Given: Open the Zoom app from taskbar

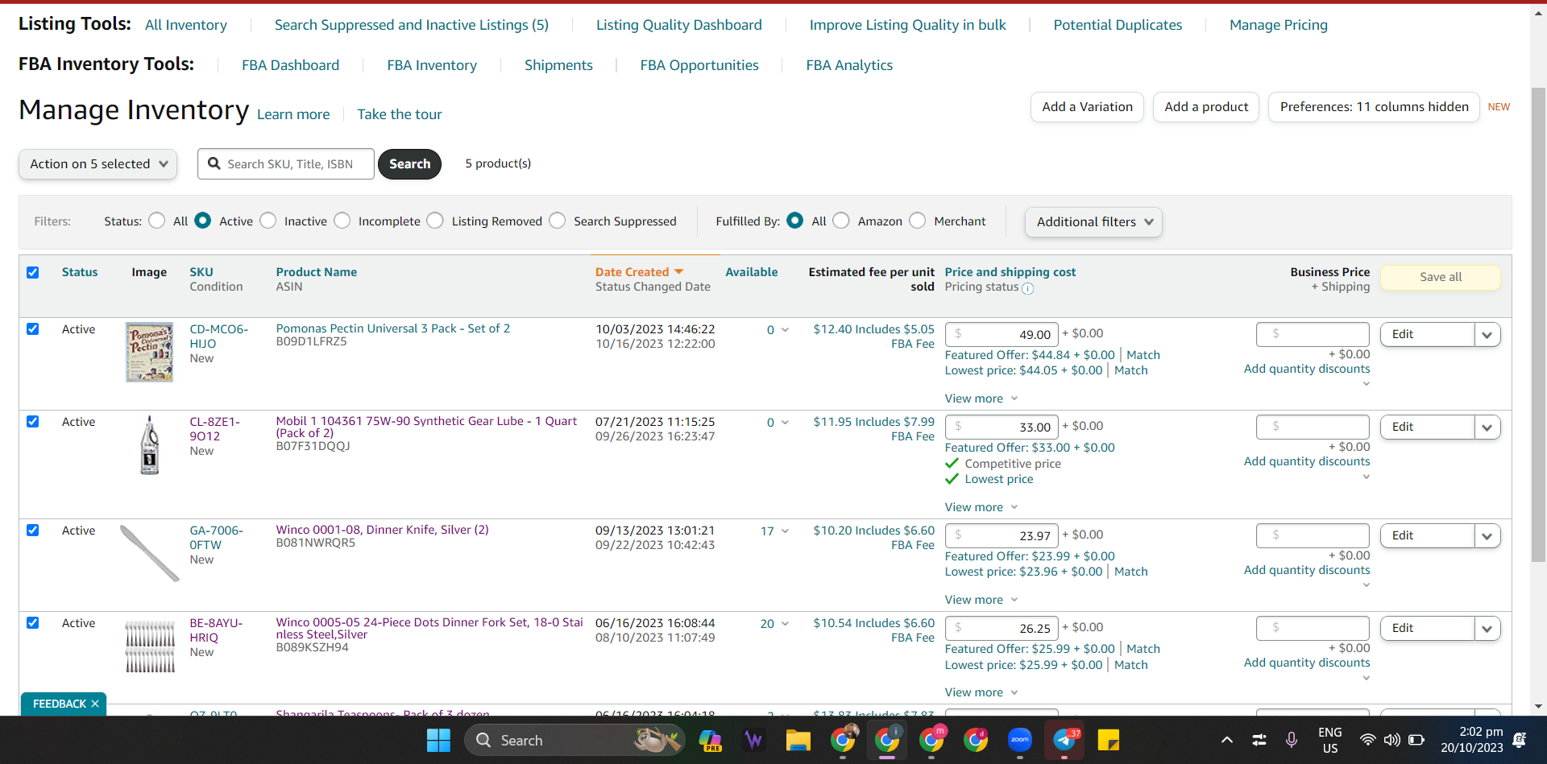Looking at the screenshot, I should coord(1020,740).
